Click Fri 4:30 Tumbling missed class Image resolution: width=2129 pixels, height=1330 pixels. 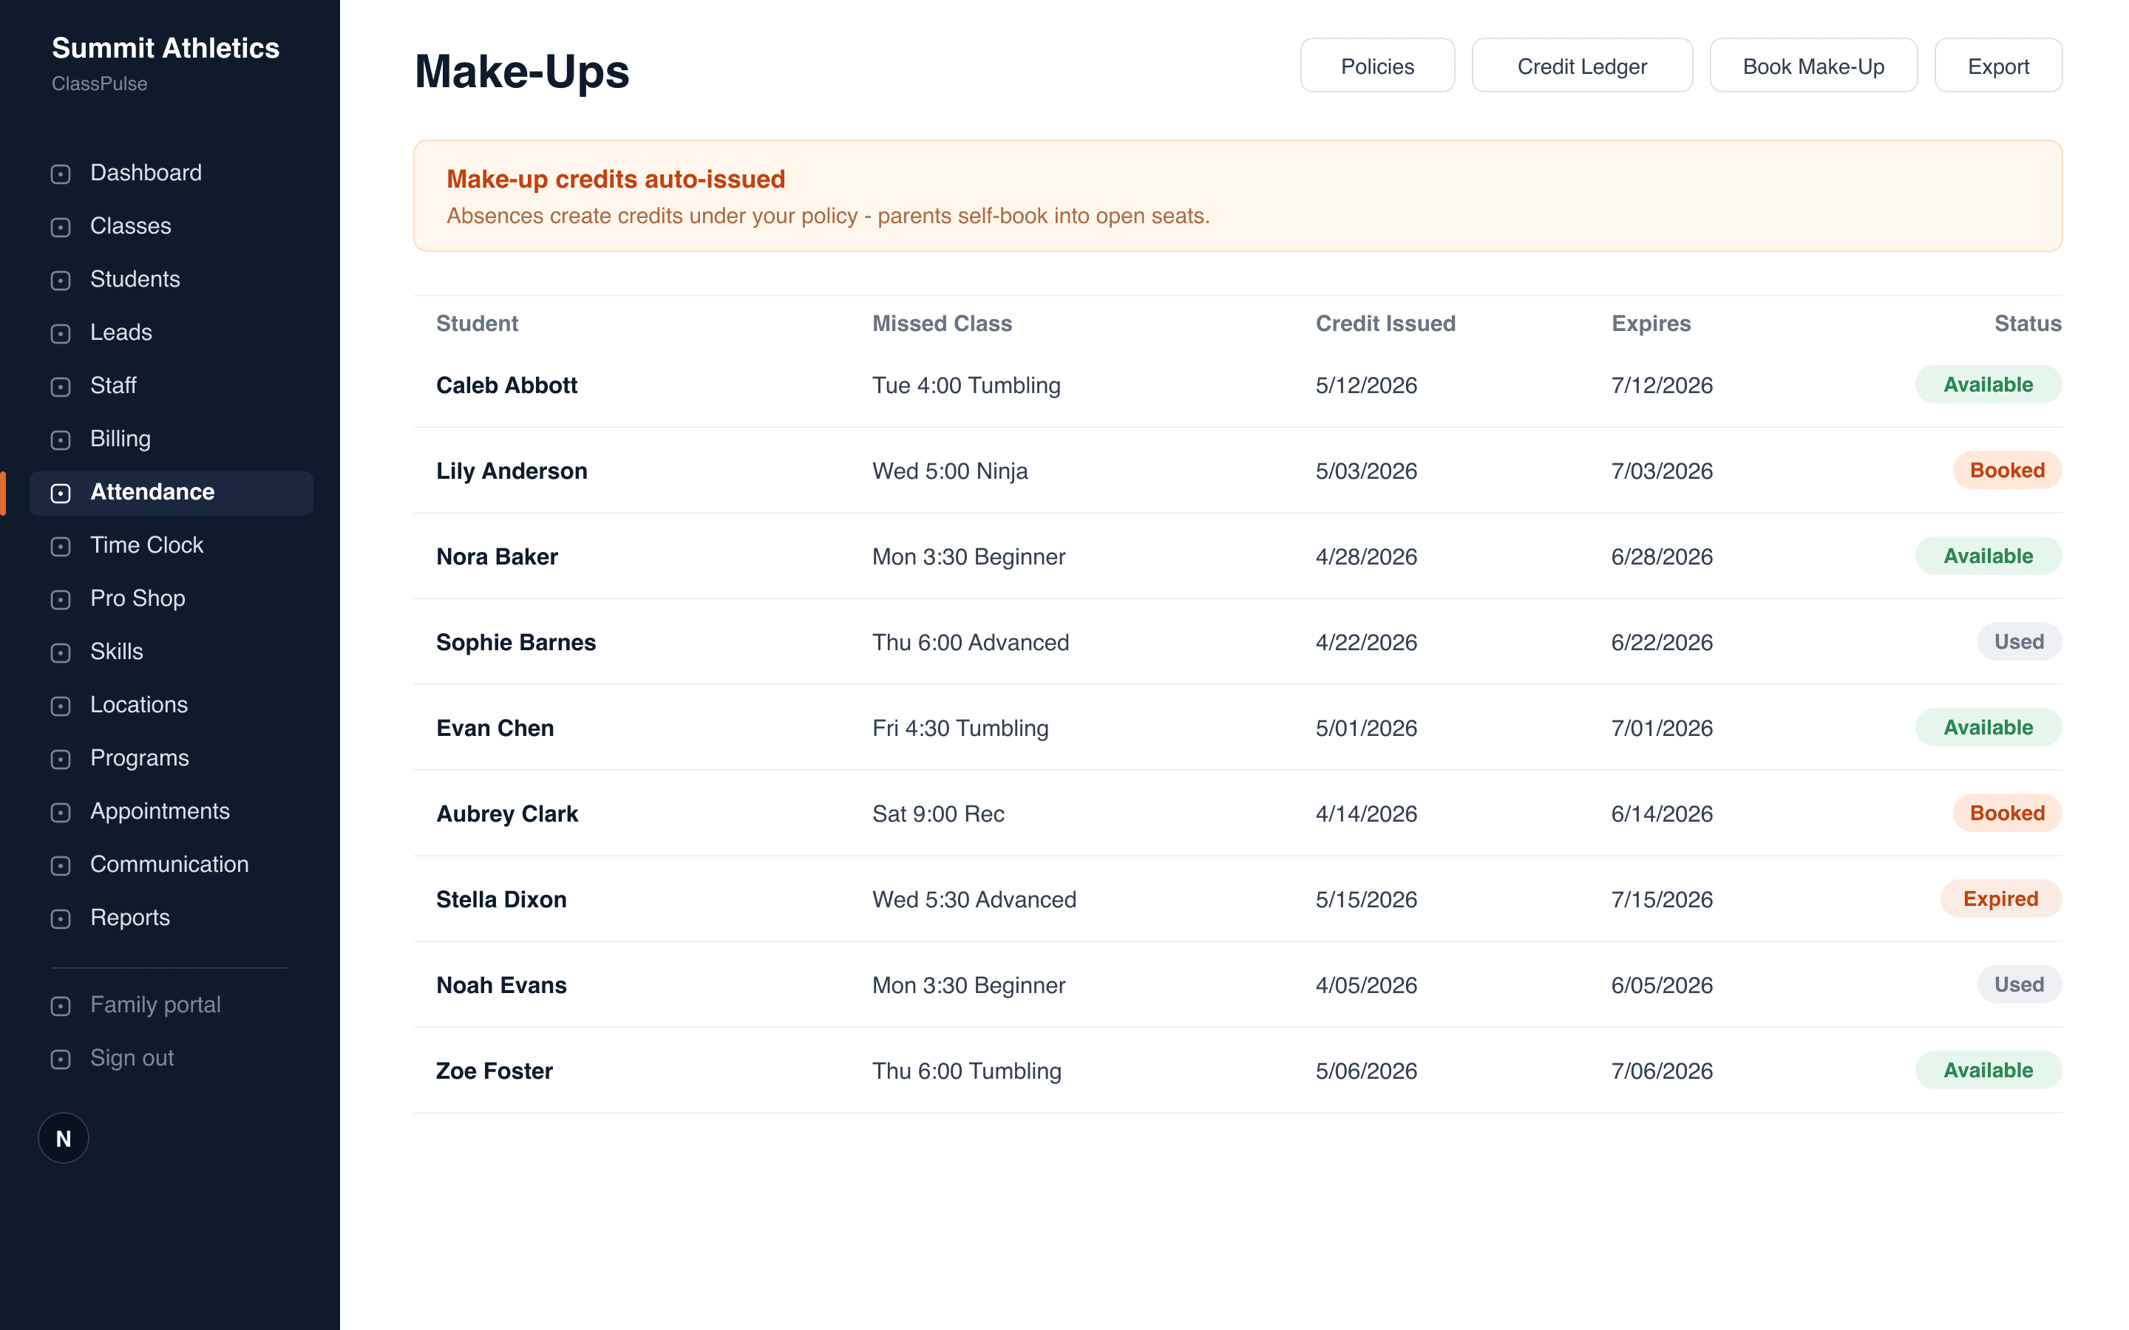961,729
